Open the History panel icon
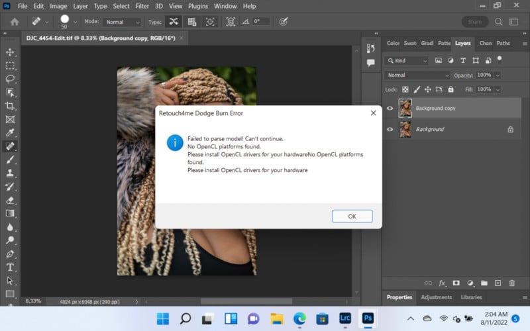 370,48
